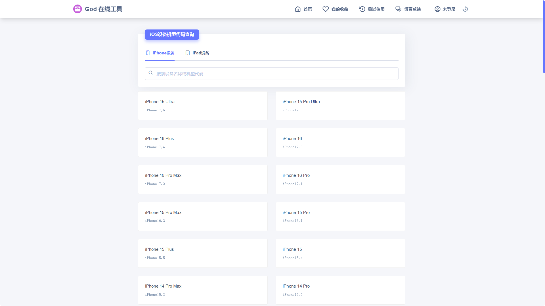Click the model code iPhone16,2
The width and height of the screenshot is (545, 306).
155,221
